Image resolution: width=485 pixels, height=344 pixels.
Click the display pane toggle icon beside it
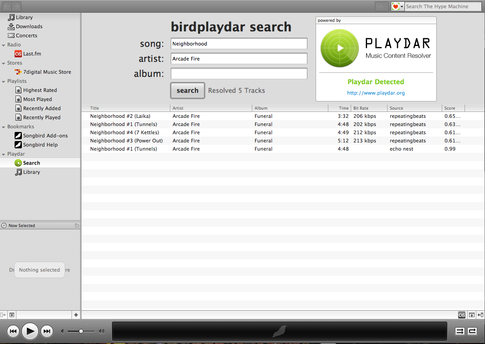pos(12,315)
